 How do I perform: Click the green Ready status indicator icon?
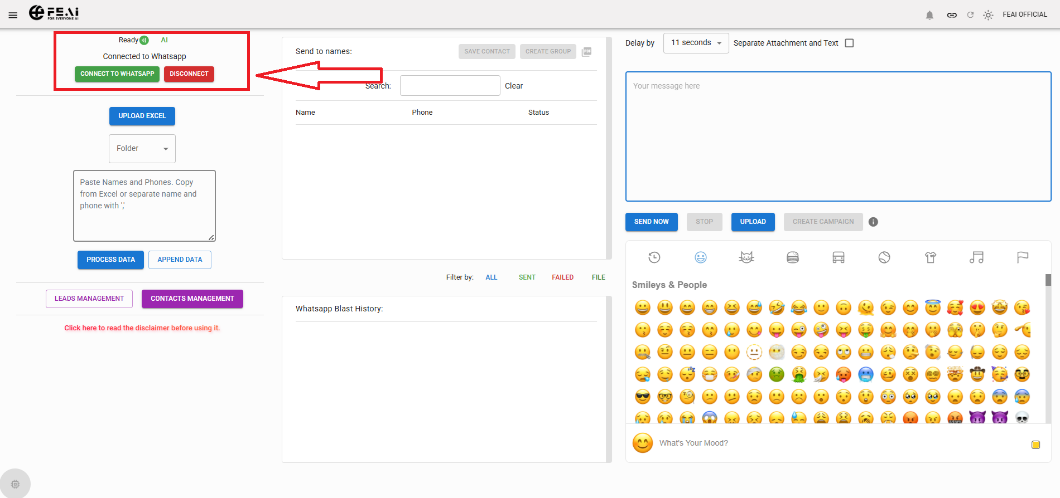coord(144,40)
